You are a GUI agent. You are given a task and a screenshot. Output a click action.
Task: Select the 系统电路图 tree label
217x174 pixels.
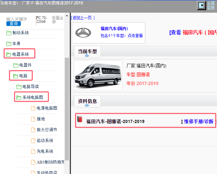[x=33, y=97]
